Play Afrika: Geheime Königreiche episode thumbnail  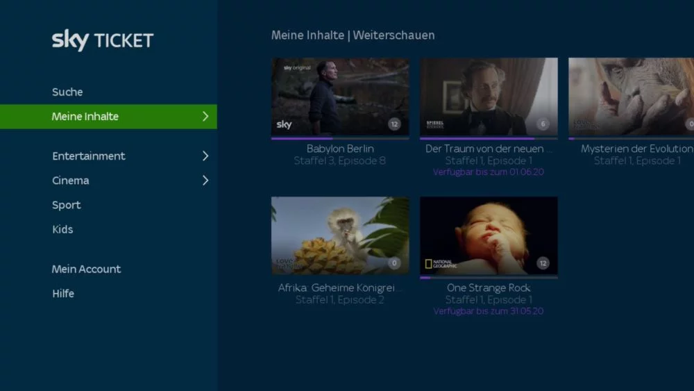pos(339,235)
